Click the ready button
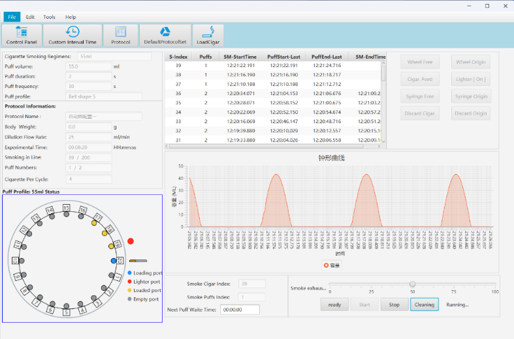 click(334, 304)
